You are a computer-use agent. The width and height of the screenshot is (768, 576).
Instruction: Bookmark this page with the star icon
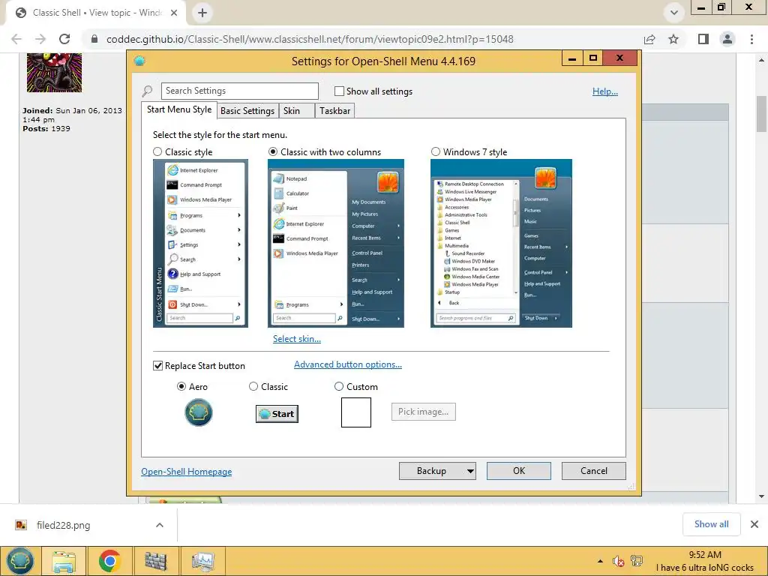coord(673,39)
